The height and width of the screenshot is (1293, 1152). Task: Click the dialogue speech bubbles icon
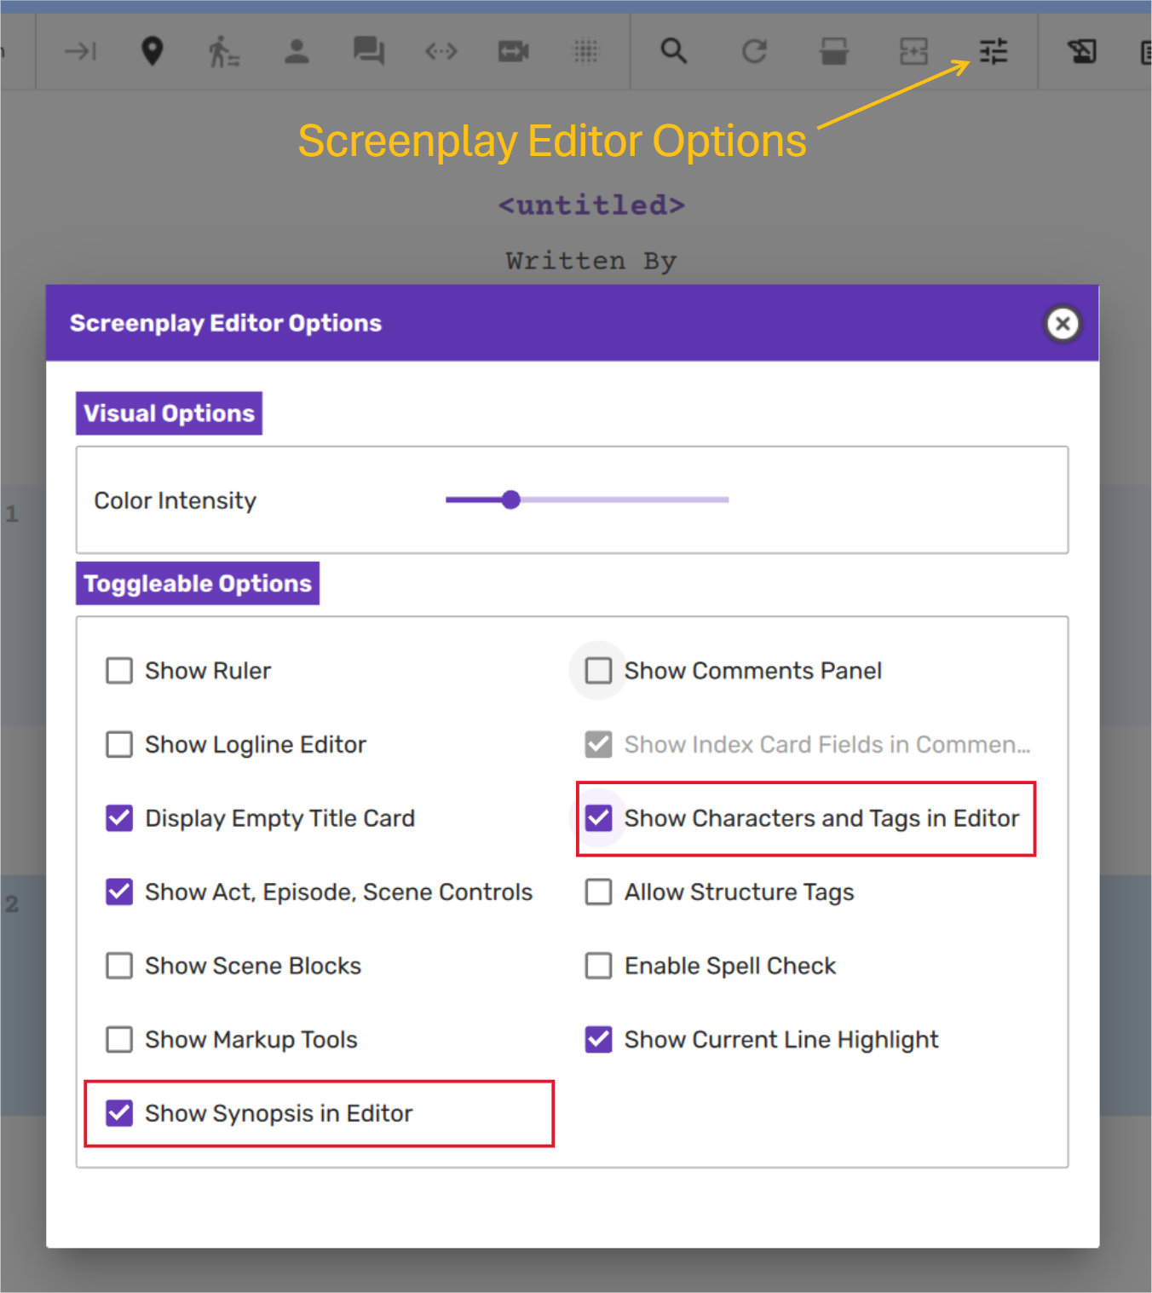click(x=369, y=51)
